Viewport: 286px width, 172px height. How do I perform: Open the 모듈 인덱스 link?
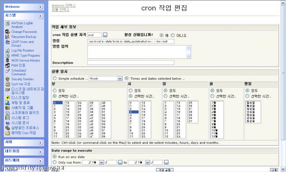[60, 10]
